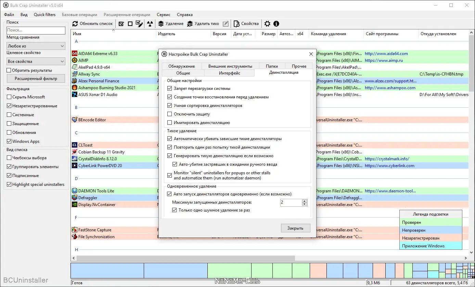Click the Незарегистрирован pink legend swatch
The image size is (475, 287).
pyautogui.click(x=431, y=238)
